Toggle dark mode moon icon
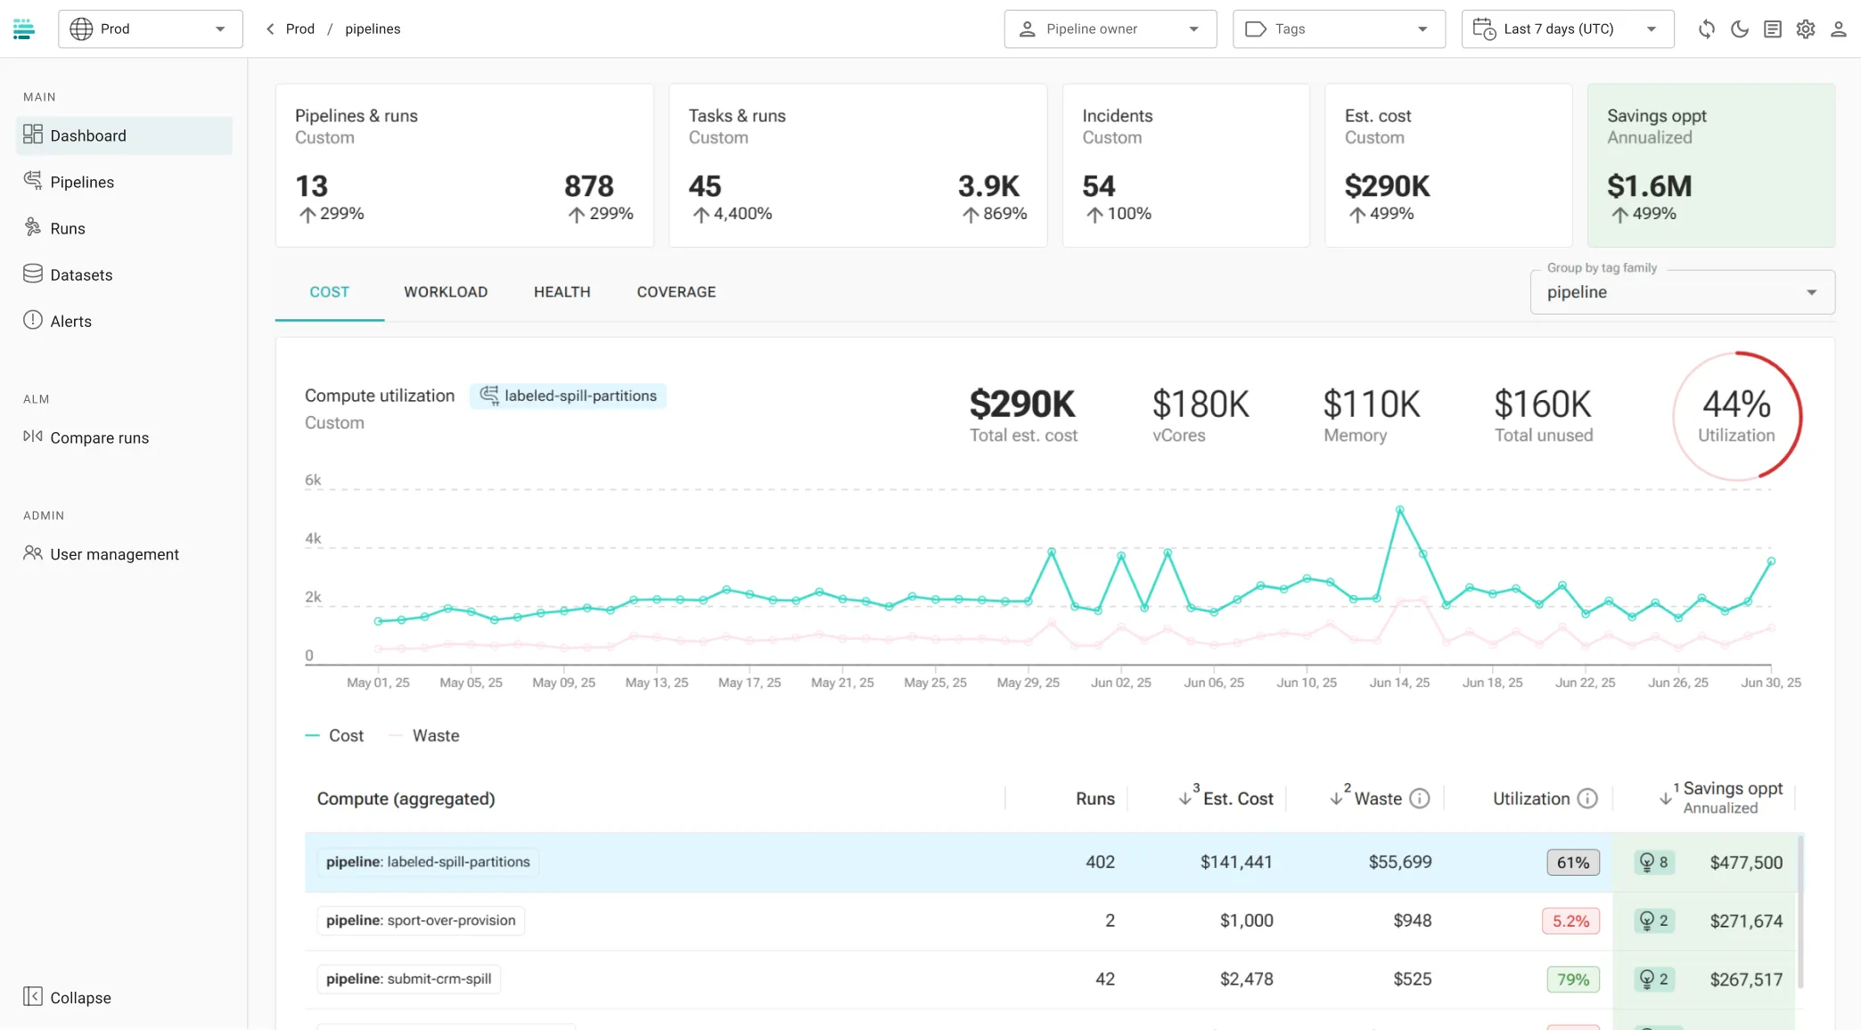Image resolution: width=1861 pixels, height=1030 pixels. pyautogui.click(x=1739, y=29)
